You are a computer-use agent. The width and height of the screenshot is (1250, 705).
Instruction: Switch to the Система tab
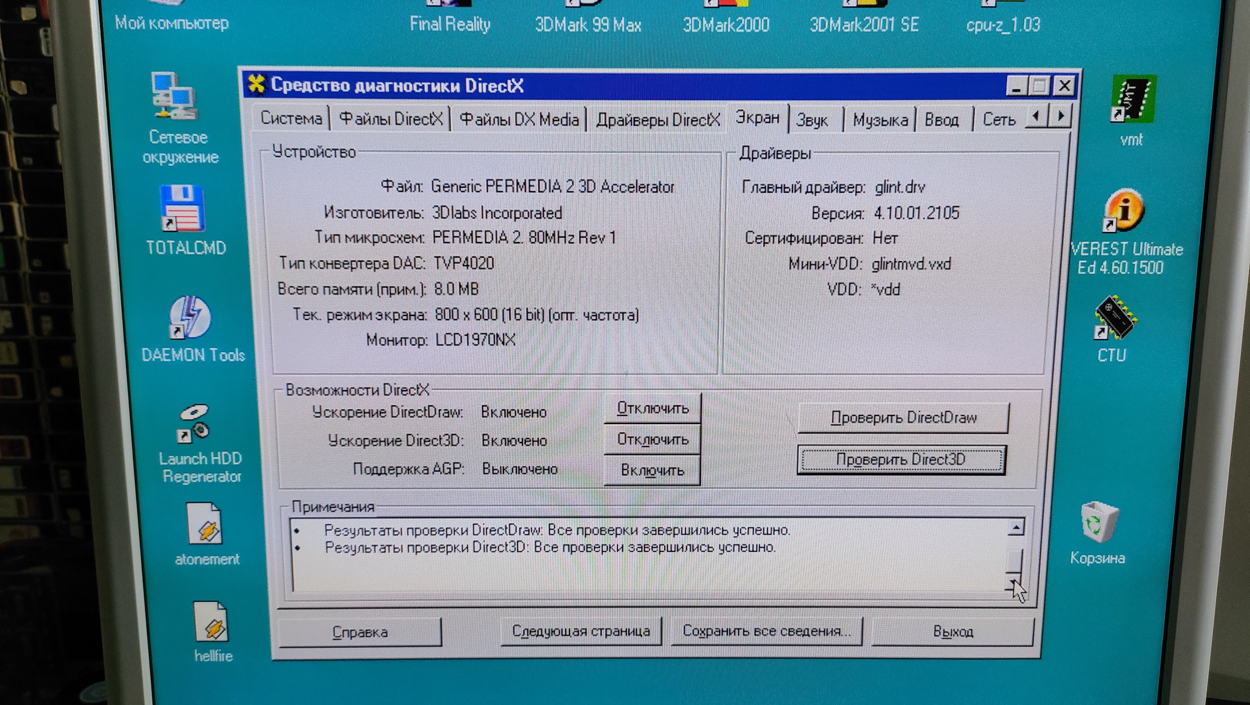point(291,118)
